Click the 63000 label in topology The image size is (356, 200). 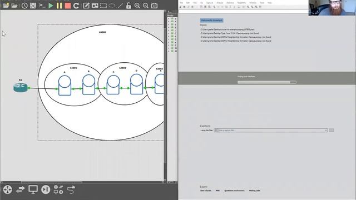(x=102, y=32)
